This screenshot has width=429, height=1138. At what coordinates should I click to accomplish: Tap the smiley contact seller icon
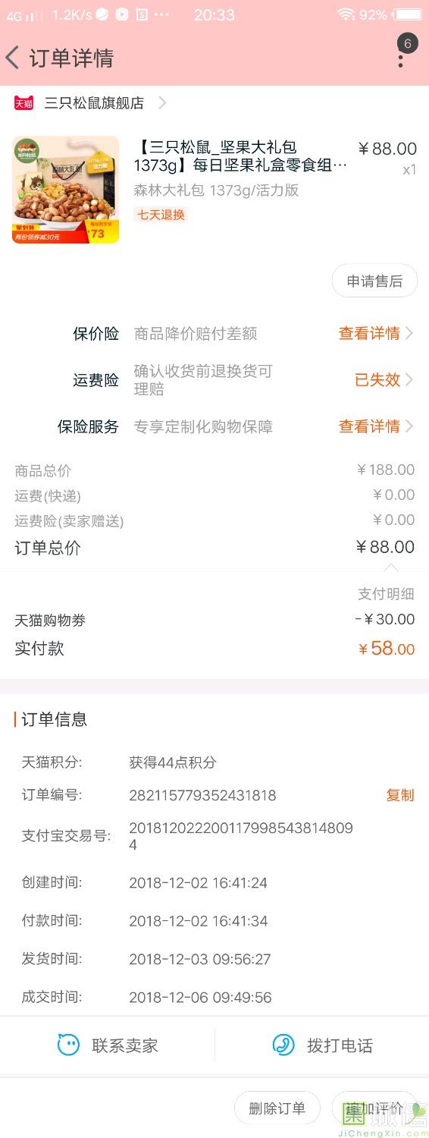68,1045
